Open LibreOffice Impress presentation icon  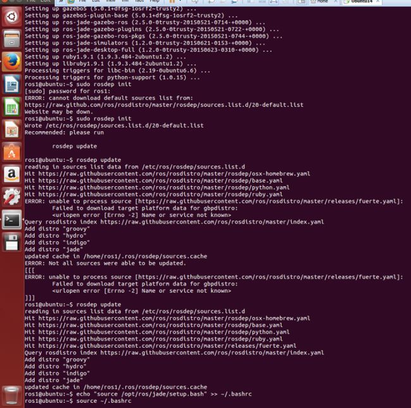pos(11,129)
